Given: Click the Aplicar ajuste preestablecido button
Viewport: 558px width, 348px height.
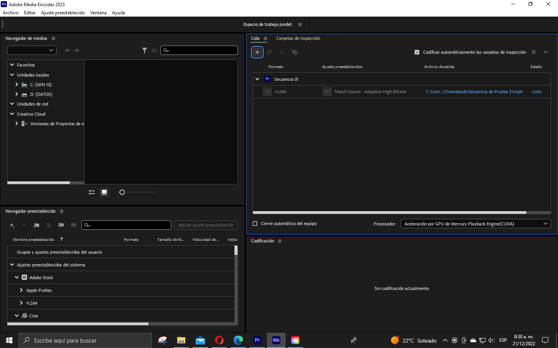Looking at the screenshot, I should pyautogui.click(x=206, y=225).
